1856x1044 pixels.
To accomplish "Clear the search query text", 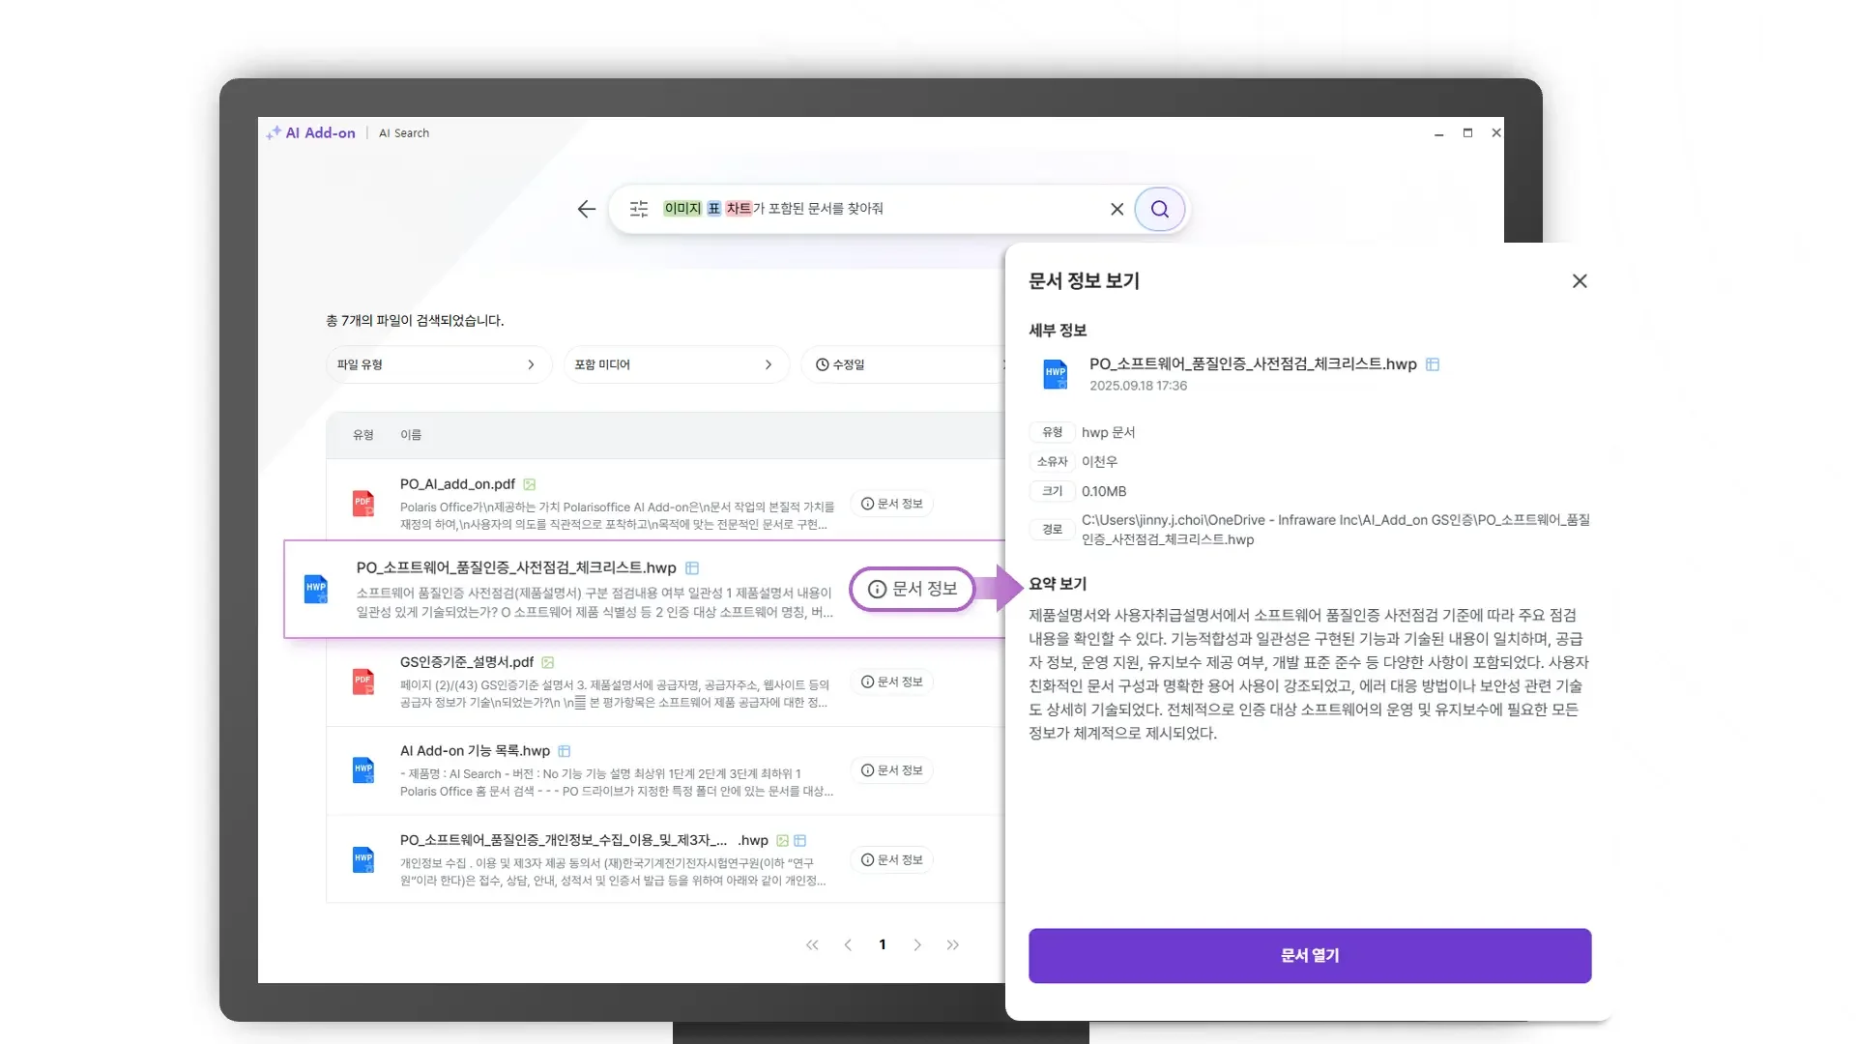I will coord(1116,209).
